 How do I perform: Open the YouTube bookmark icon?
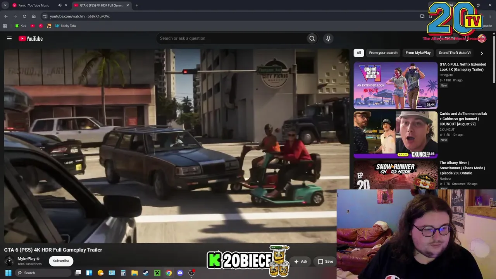coord(33,26)
